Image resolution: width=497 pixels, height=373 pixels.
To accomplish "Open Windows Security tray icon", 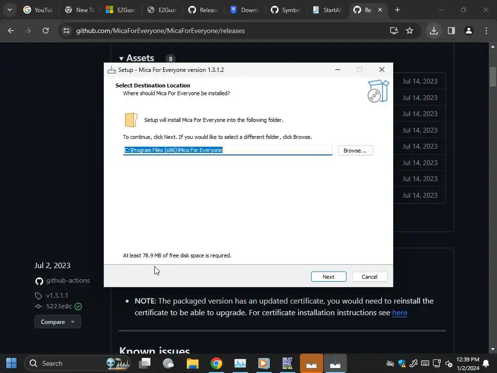I will [x=402, y=363].
